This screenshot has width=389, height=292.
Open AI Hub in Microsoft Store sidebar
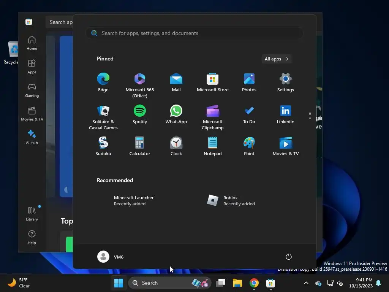click(32, 138)
